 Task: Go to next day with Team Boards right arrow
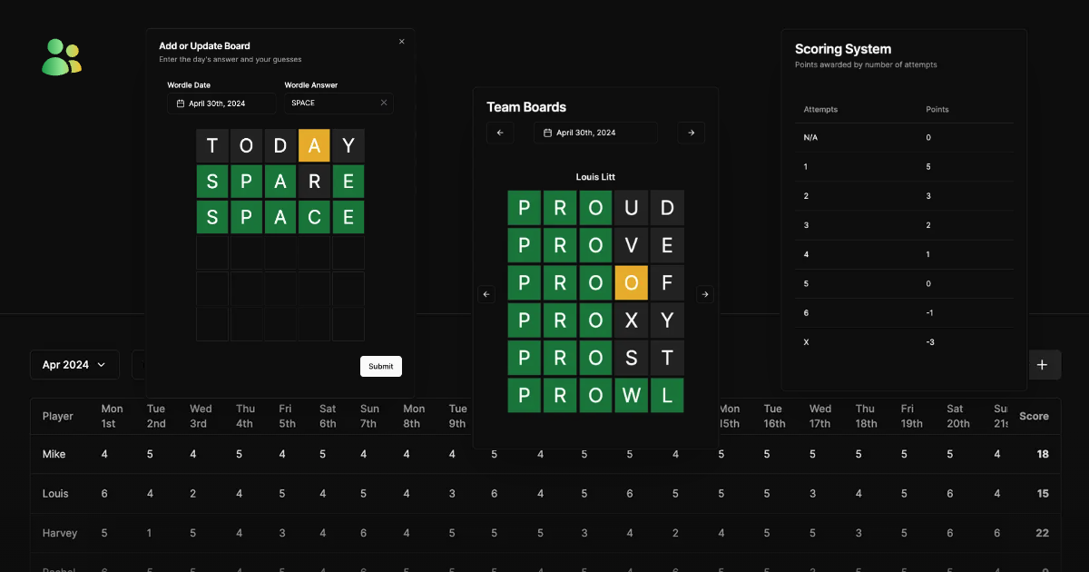(x=691, y=132)
